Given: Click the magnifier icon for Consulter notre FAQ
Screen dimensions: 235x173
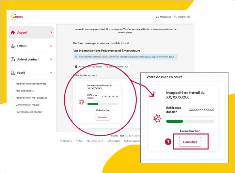Looking at the screenshot, I should tap(106, 67).
